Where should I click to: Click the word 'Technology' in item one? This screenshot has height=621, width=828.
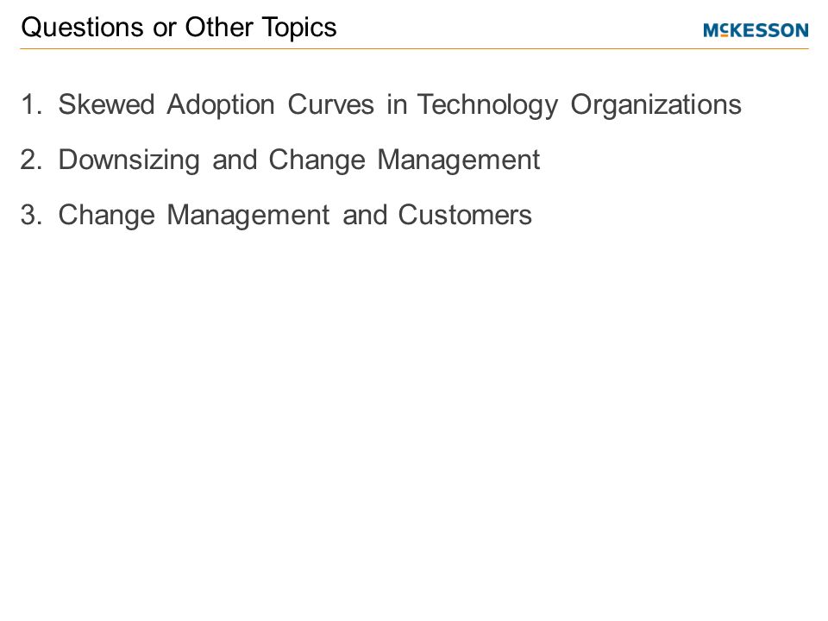coord(486,105)
